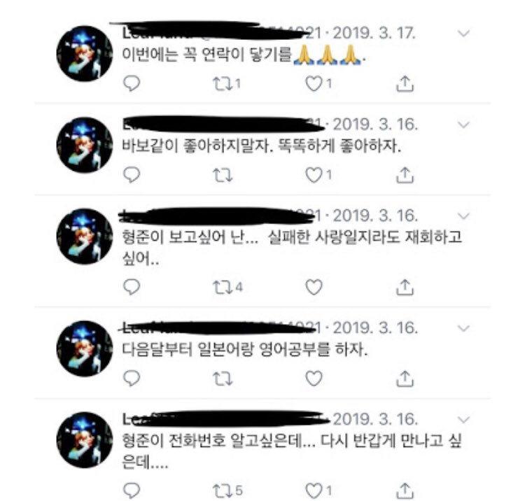Reply to tweet starting 바보같이 좋아하지말자
The height and width of the screenshot is (501, 525).
pyautogui.click(x=132, y=175)
